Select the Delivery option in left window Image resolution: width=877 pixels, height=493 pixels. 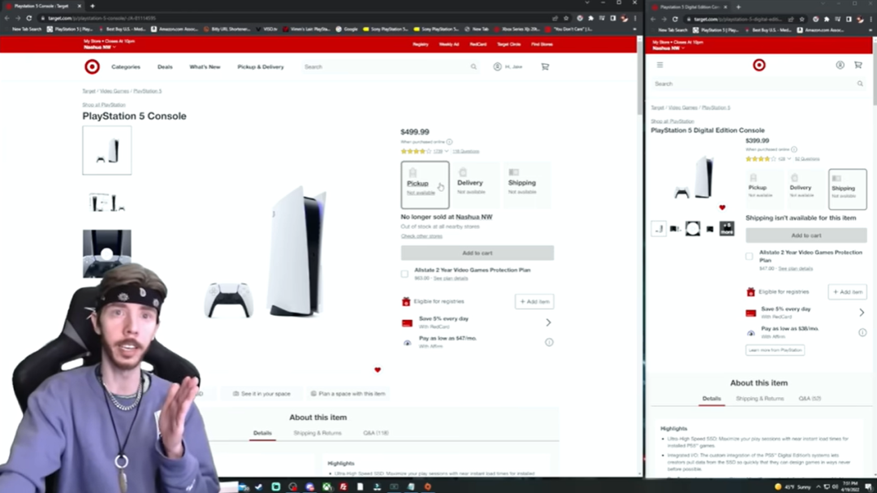pos(476,184)
